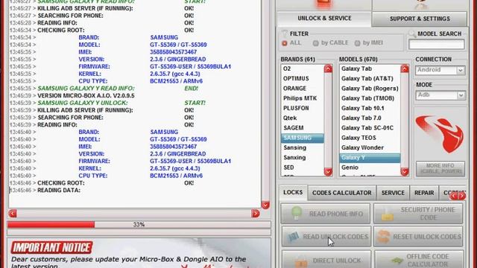Select Galaxy Tab 7.0 model
The image size is (477, 268).
[370, 118]
